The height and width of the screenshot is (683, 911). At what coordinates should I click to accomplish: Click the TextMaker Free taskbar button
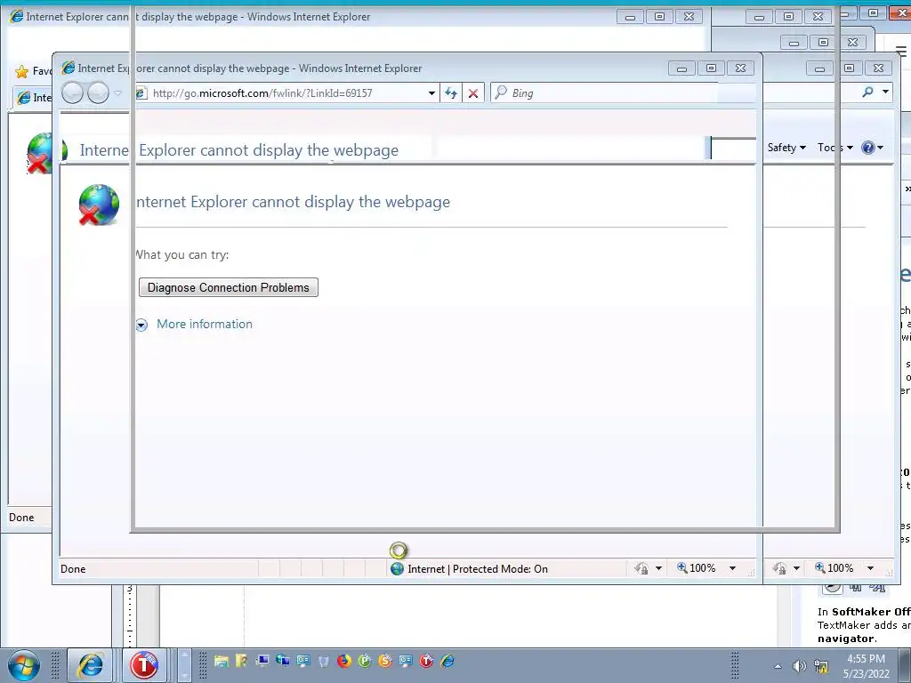[144, 665]
